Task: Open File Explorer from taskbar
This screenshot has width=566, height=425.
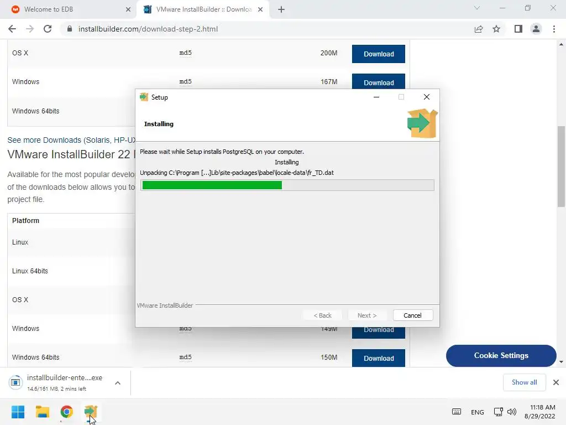Action: coord(42,412)
